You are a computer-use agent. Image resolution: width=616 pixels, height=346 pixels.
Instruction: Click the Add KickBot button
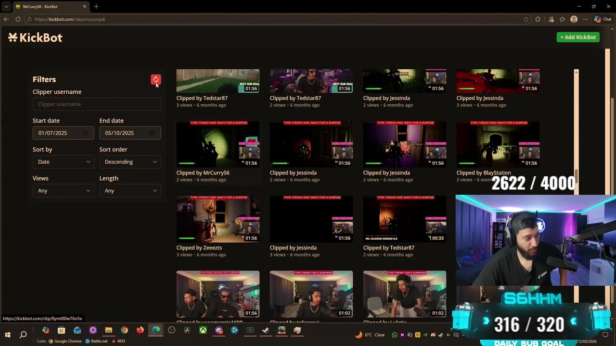(x=578, y=37)
